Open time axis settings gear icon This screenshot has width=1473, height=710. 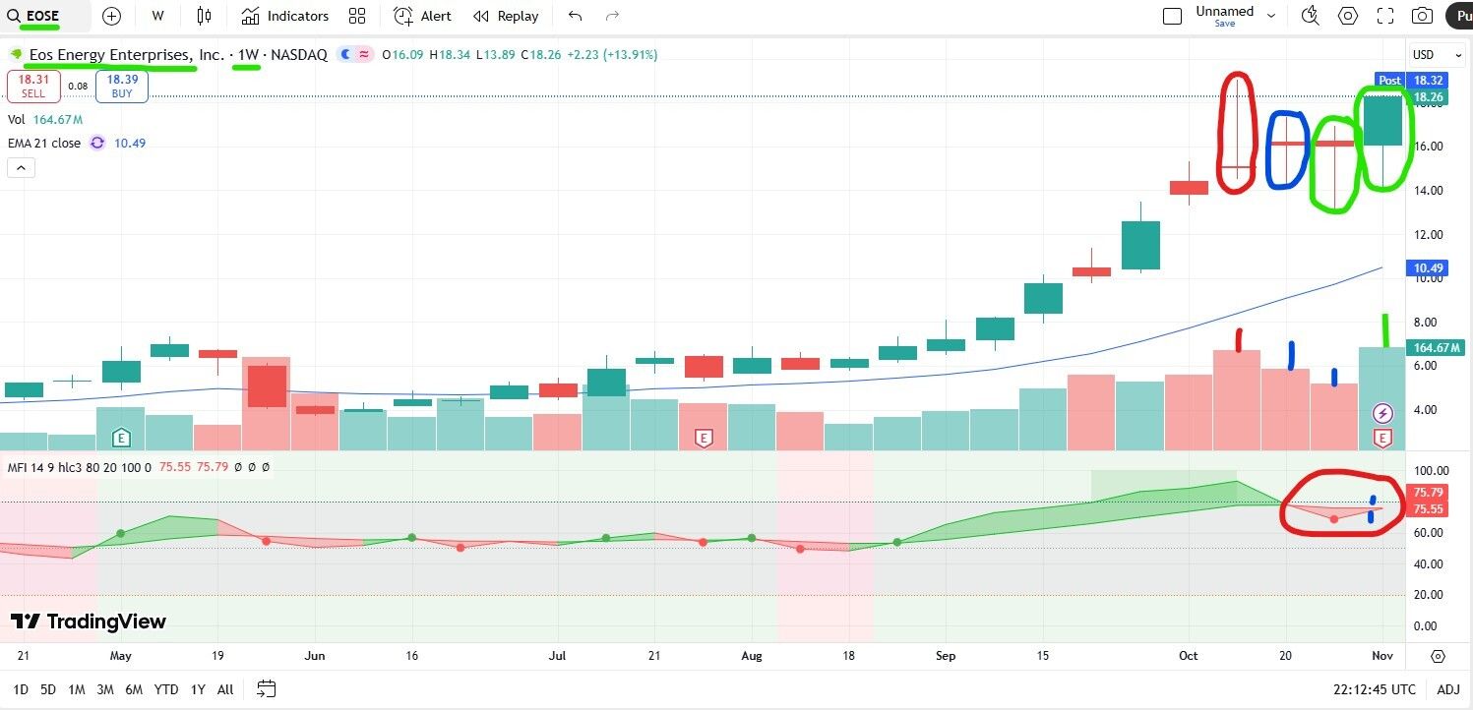(1439, 656)
